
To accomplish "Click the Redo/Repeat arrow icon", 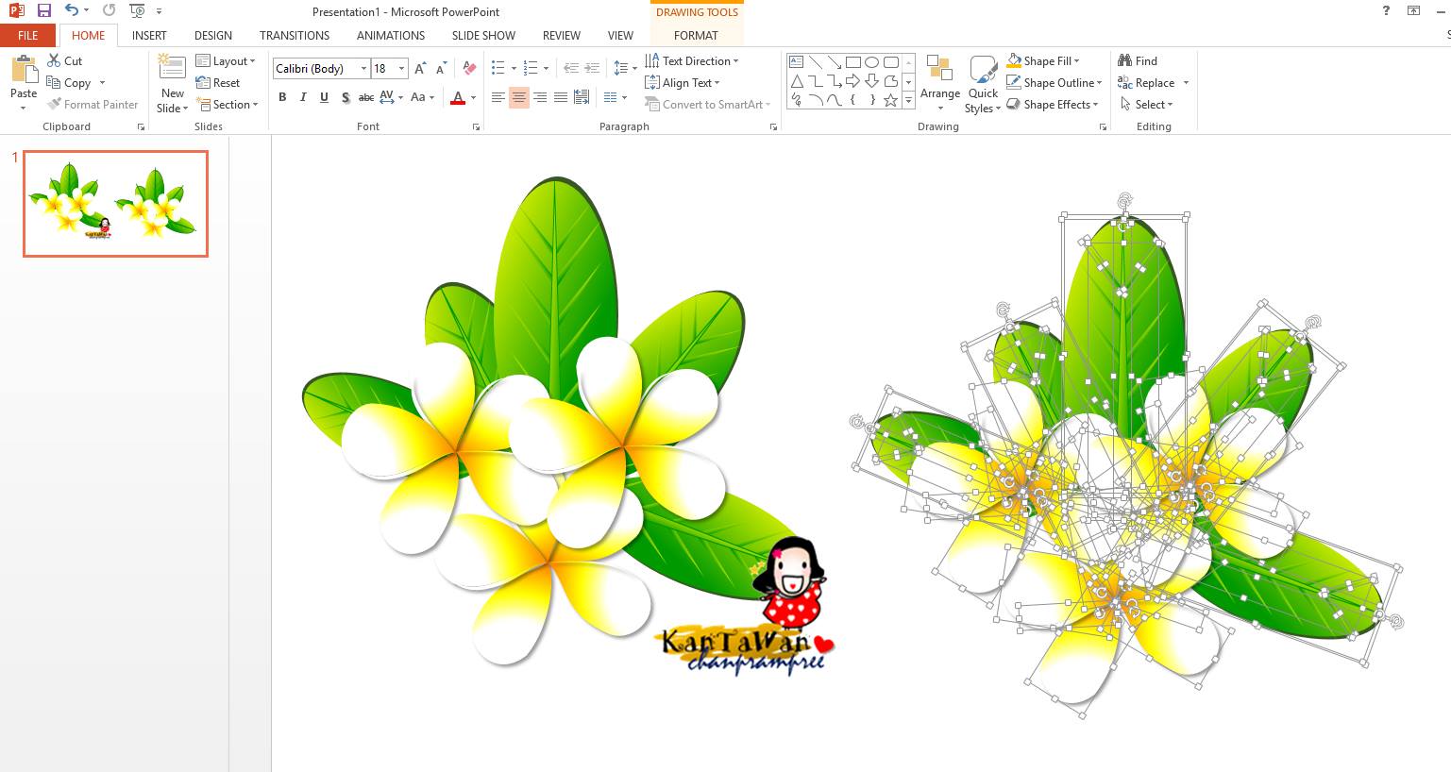I will (109, 11).
